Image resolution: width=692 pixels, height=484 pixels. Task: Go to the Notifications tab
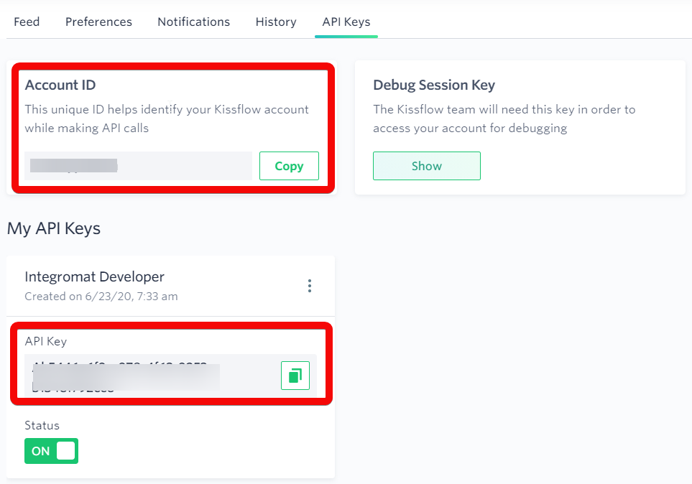tap(194, 22)
